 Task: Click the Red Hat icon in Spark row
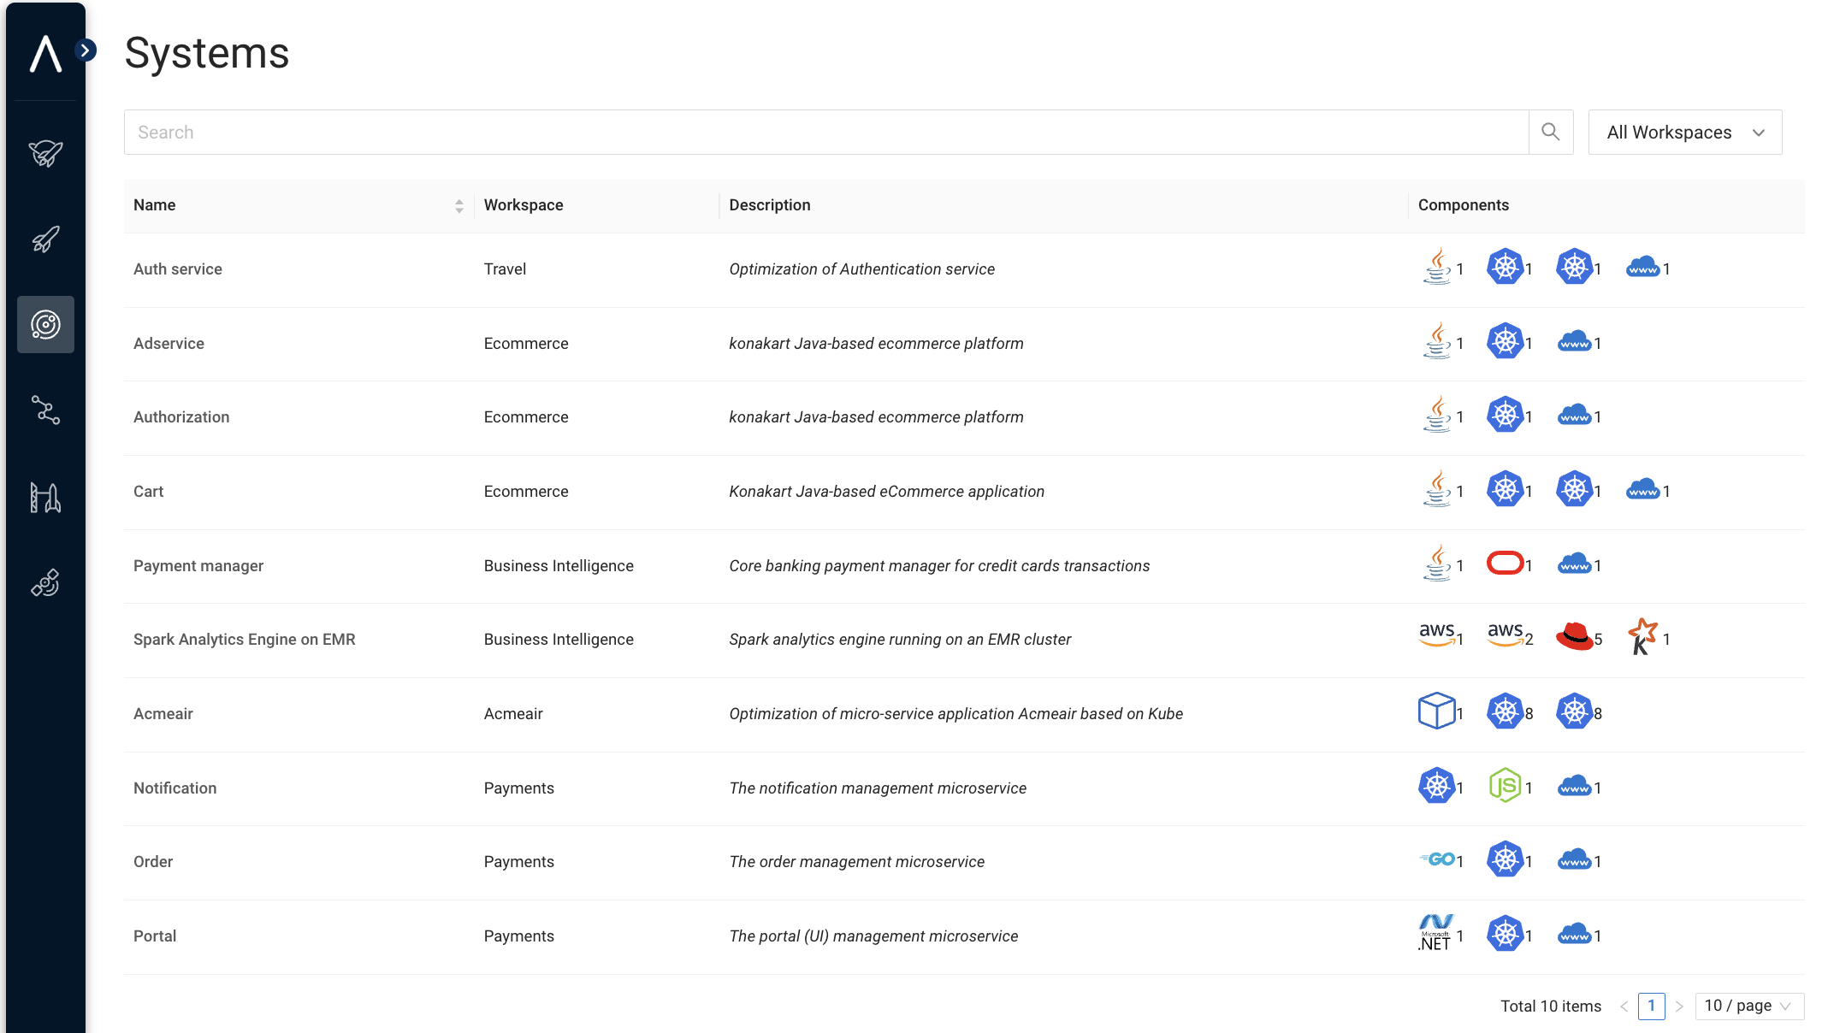[1574, 637]
